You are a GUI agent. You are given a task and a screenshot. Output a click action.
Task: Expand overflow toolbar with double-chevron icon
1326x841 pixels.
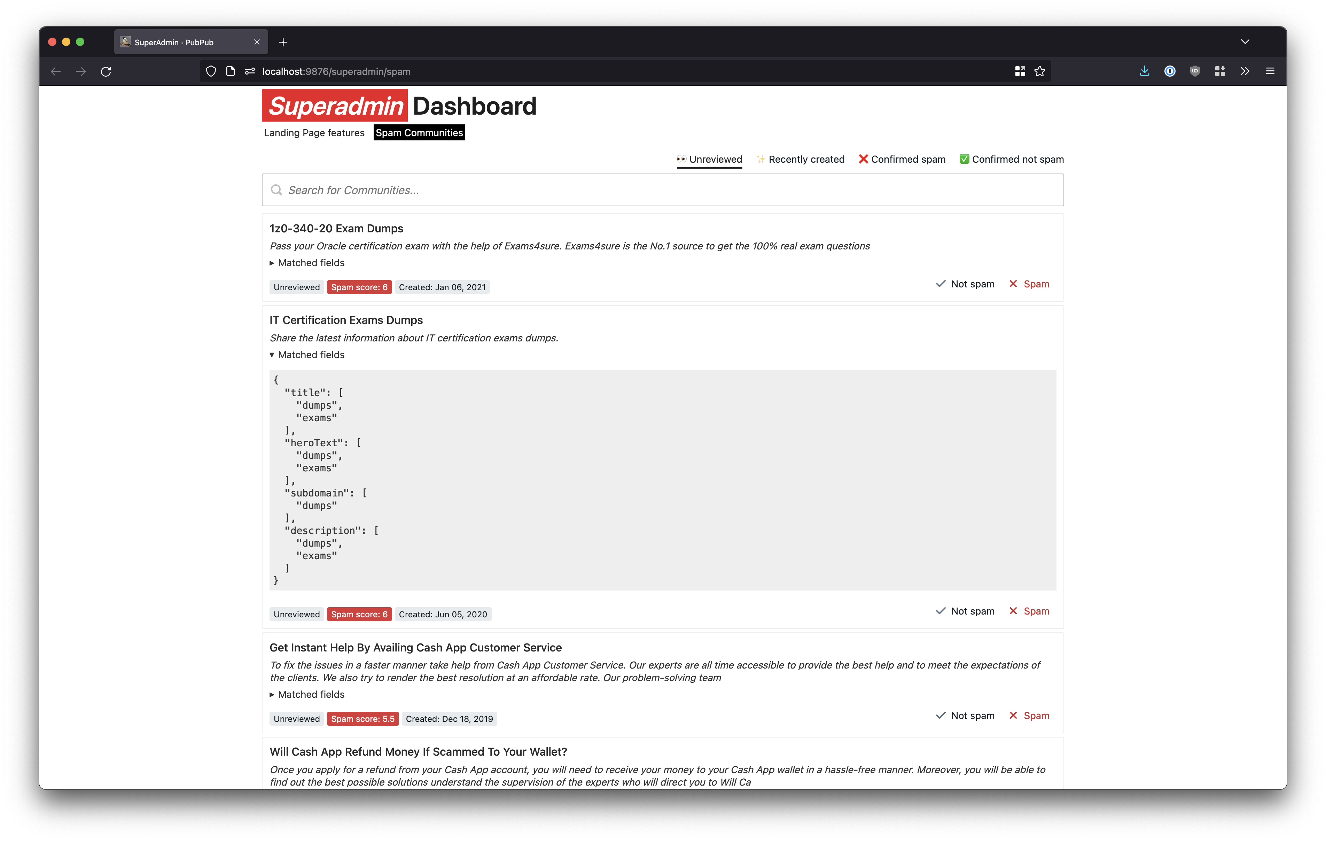[1245, 71]
